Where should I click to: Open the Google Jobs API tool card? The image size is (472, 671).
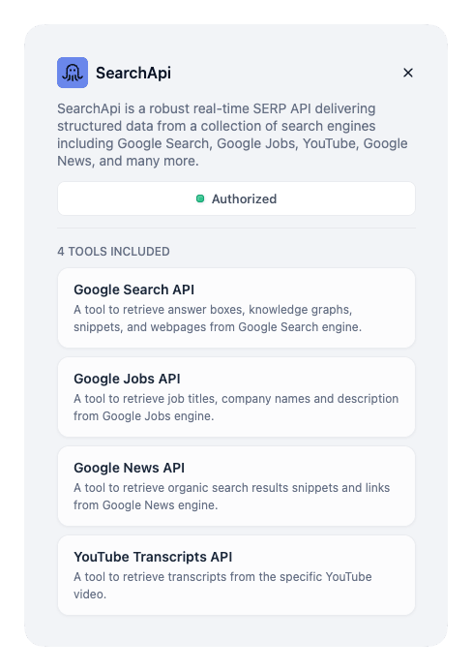pos(236,397)
